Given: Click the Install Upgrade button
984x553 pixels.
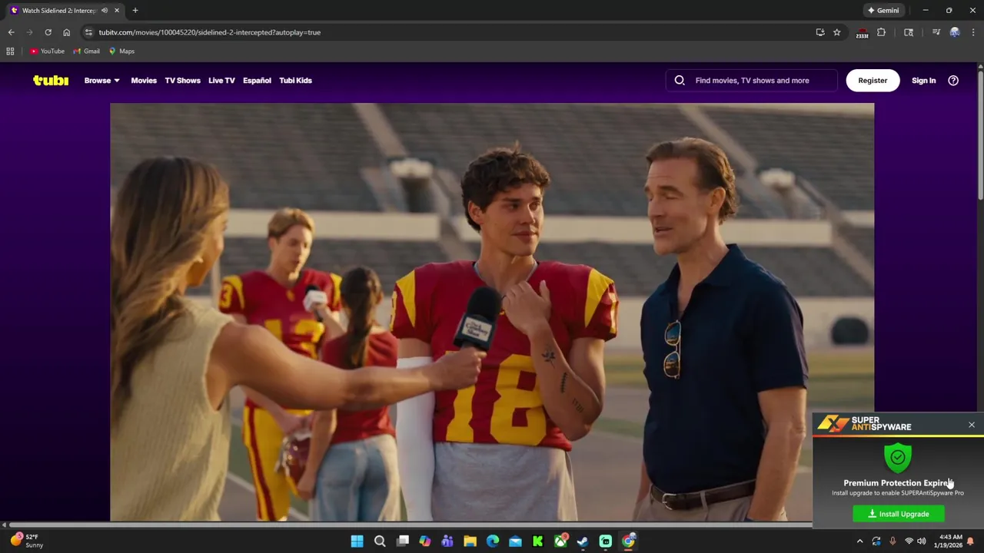Looking at the screenshot, I should 899,514.
